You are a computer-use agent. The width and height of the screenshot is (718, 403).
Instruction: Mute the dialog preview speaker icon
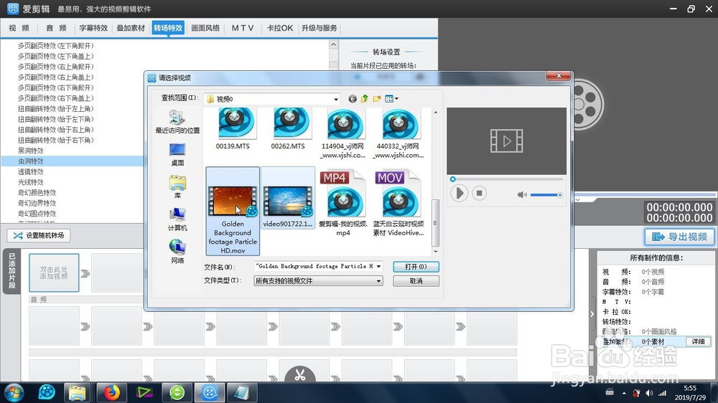coord(521,195)
